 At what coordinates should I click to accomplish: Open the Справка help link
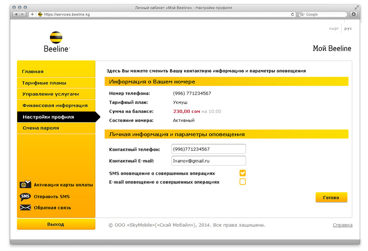[x=342, y=225]
